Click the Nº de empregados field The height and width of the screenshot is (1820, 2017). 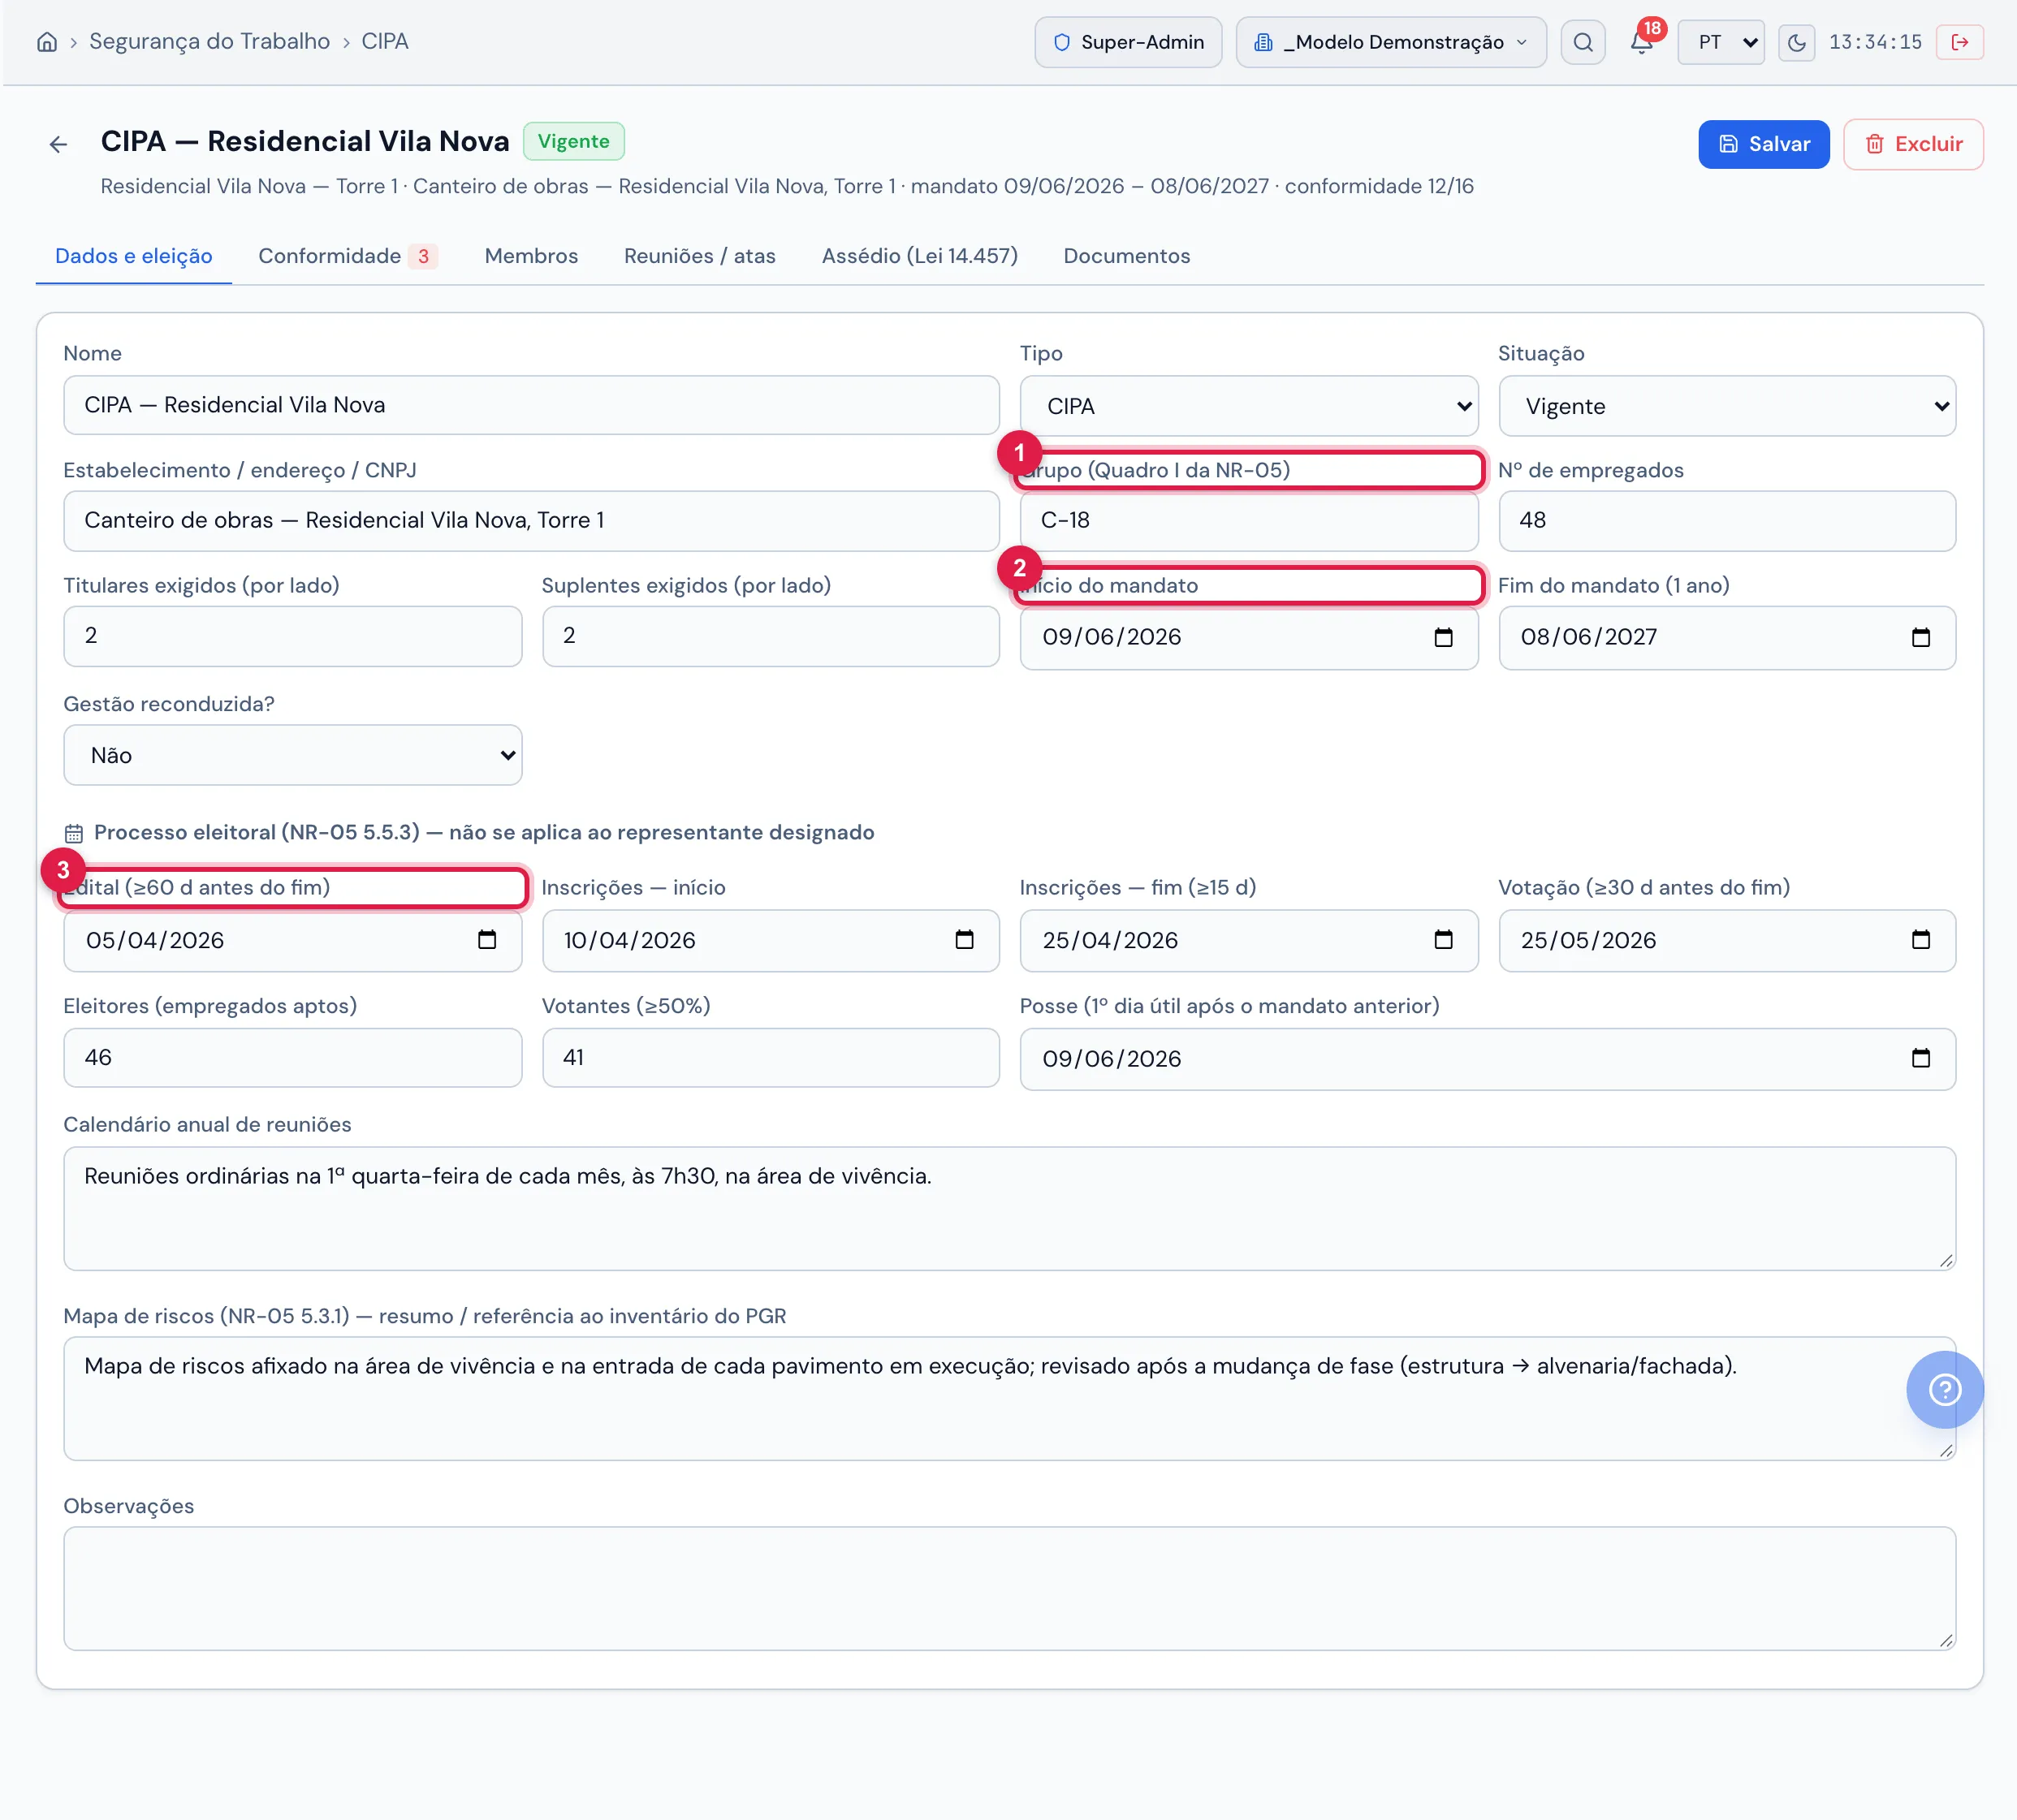pos(1726,520)
